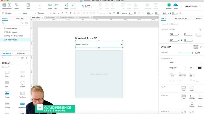Activate the Connect tool
The width and height of the screenshot is (204, 114).
tap(16, 6)
